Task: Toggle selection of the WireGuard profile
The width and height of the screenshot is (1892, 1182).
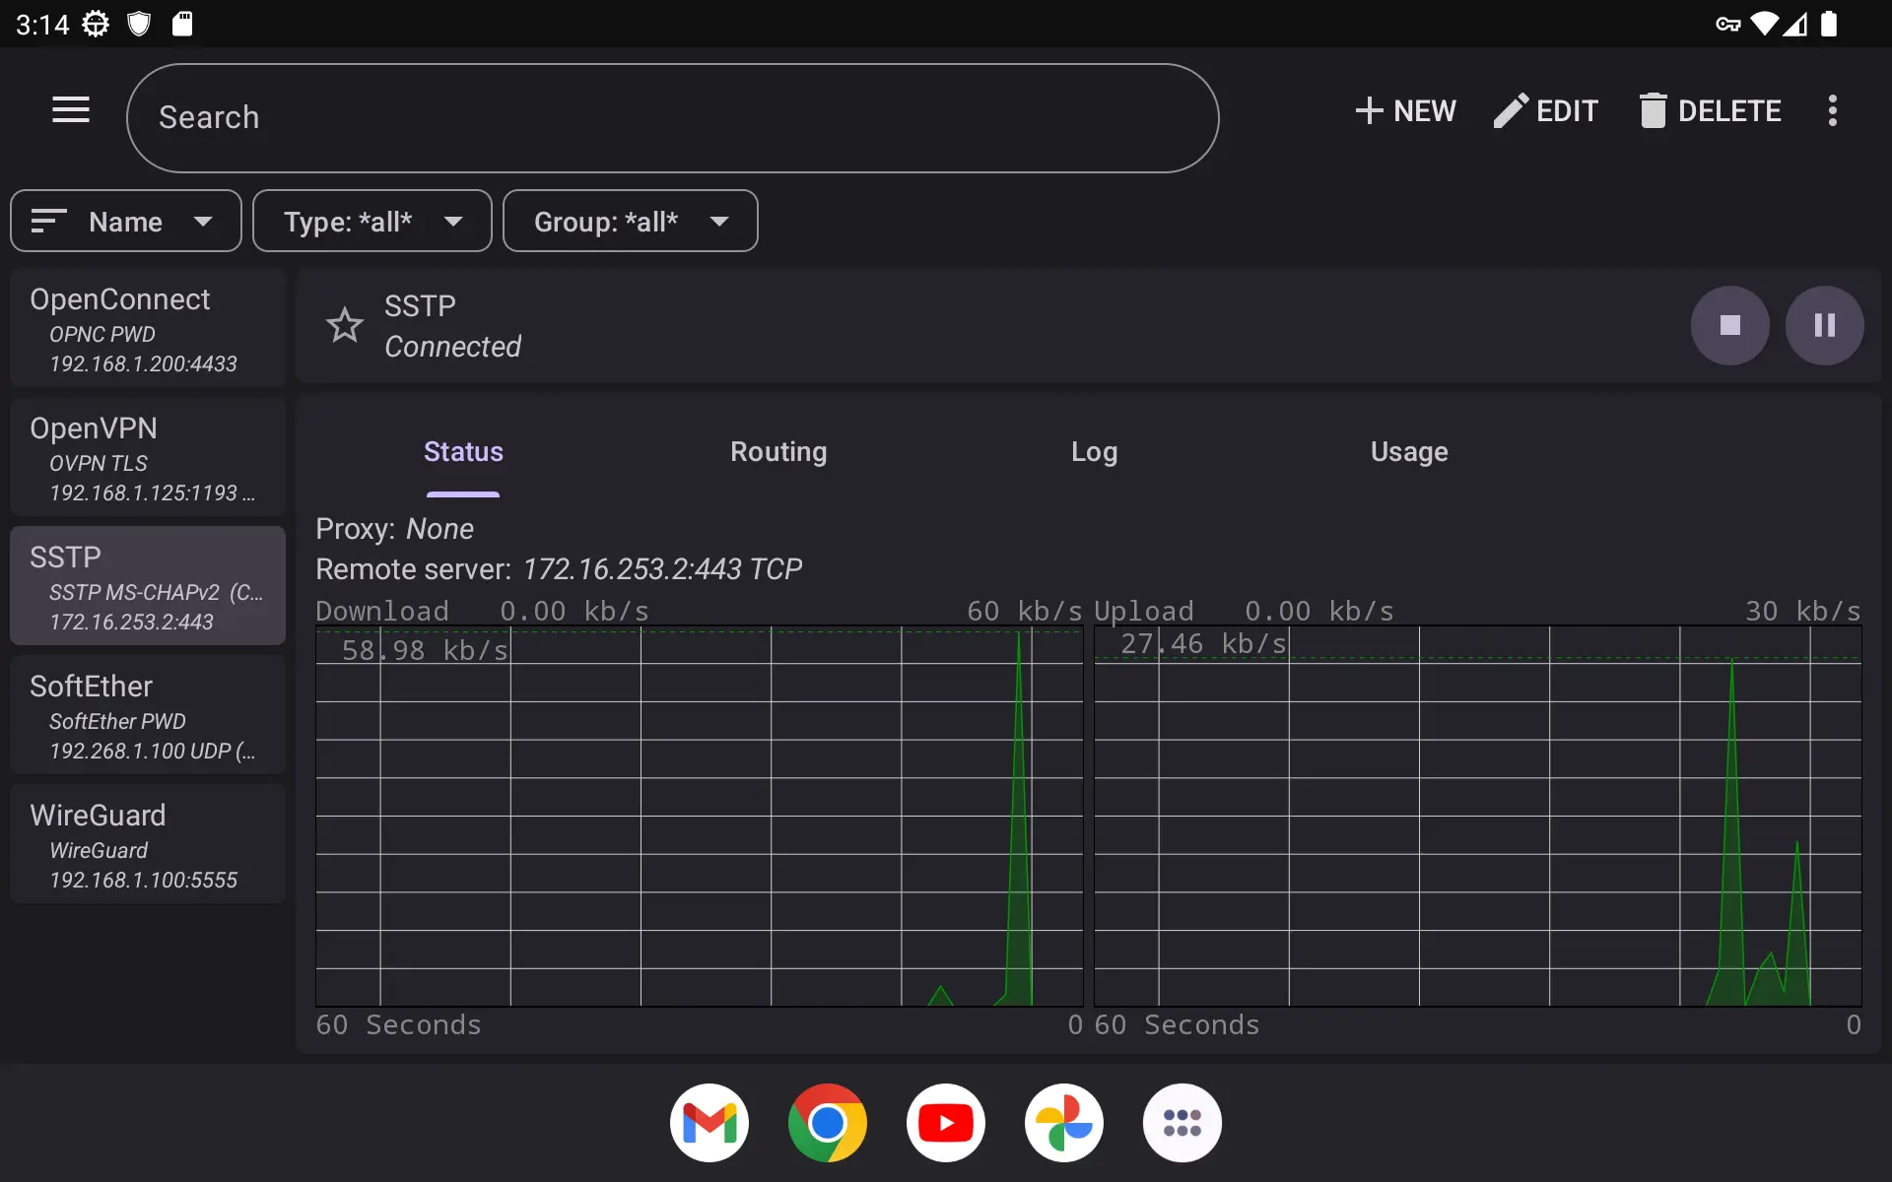Action: click(147, 843)
